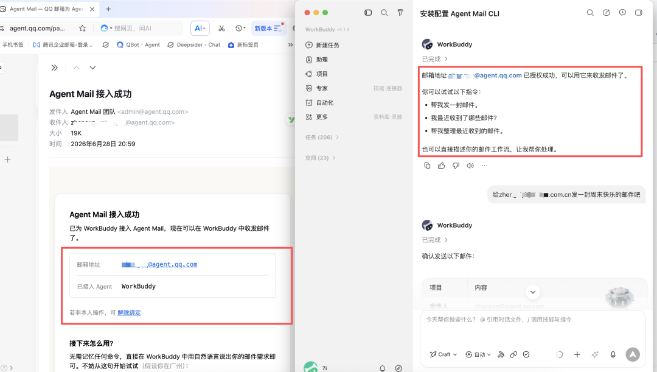Toggle the WorkBuddy sidebar panel icon
Image resolution: width=657 pixels, height=372 pixels.
point(368,13)
